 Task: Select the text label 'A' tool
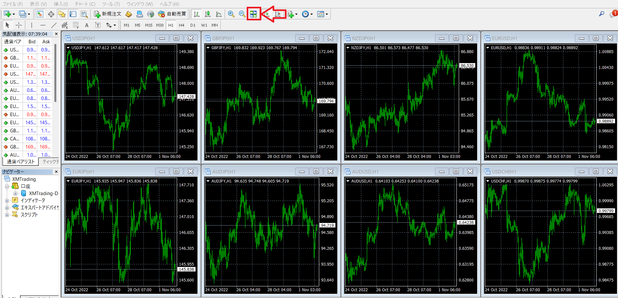coord(86,25)
